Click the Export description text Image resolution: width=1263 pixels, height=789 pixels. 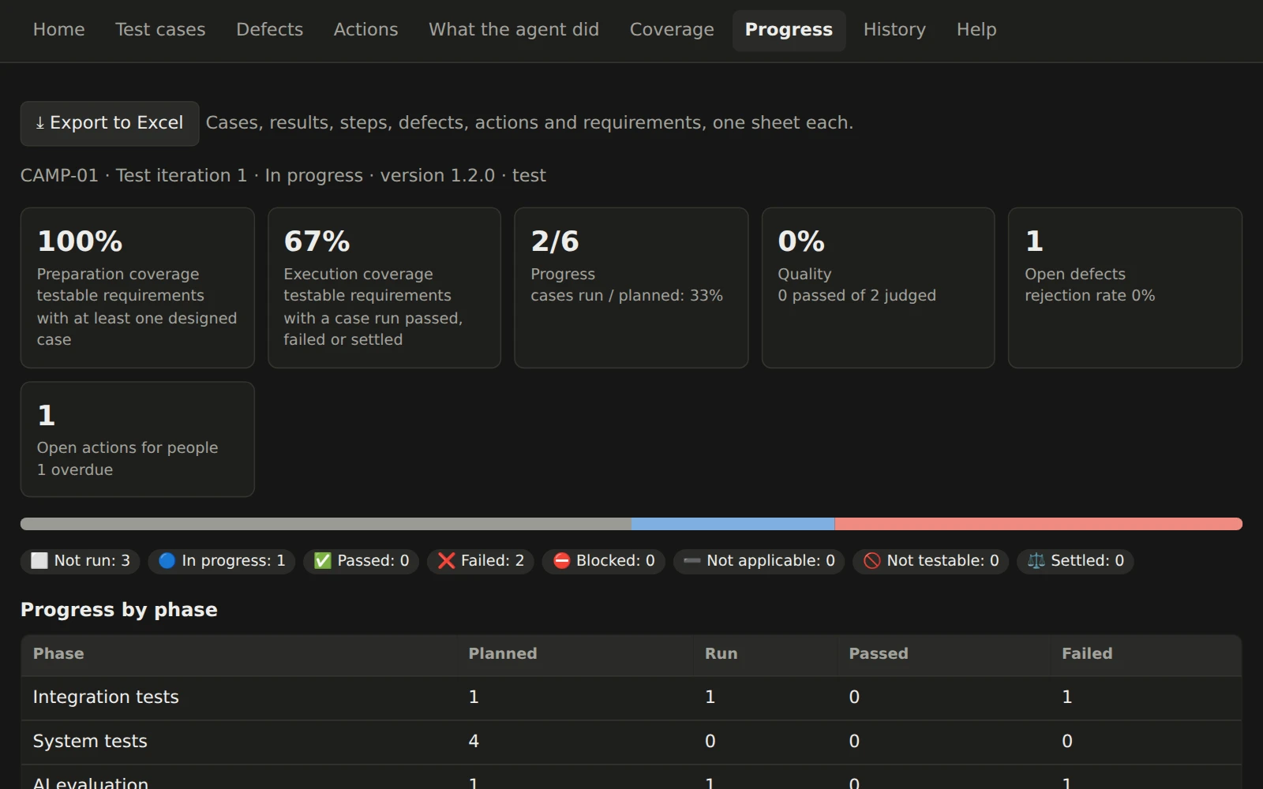530,123
